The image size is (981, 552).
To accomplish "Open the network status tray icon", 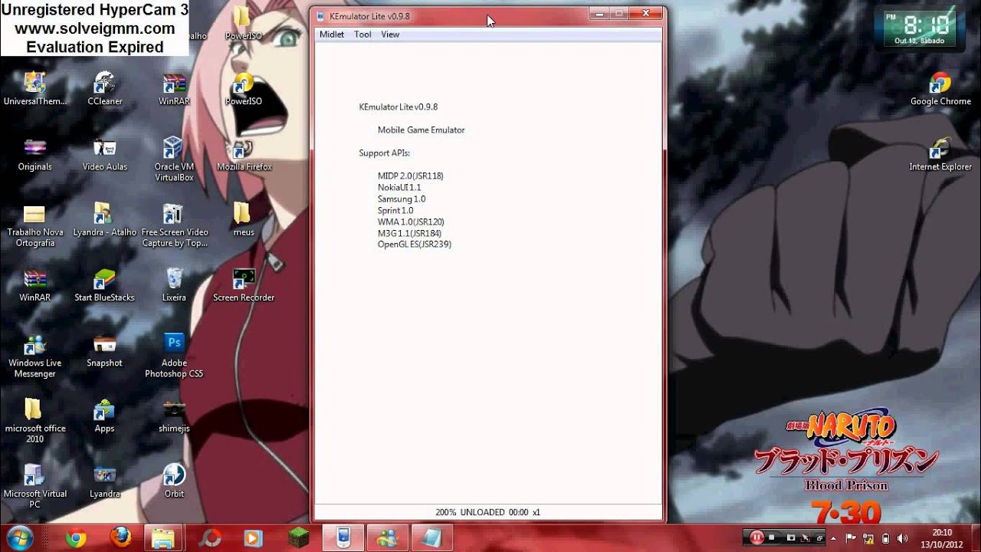I will 868,537.
